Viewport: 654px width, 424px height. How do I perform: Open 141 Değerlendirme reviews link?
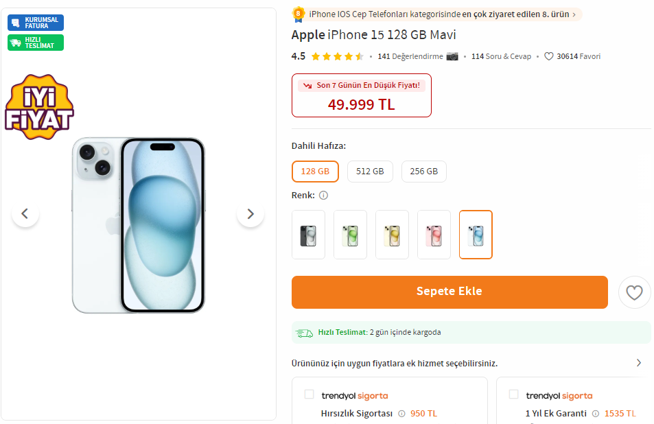click(410, 56)
